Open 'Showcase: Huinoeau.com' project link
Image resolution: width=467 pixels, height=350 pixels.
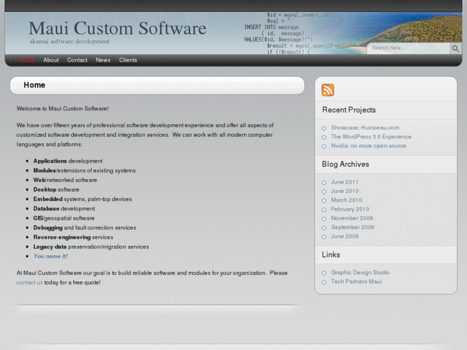pos(365,128)
